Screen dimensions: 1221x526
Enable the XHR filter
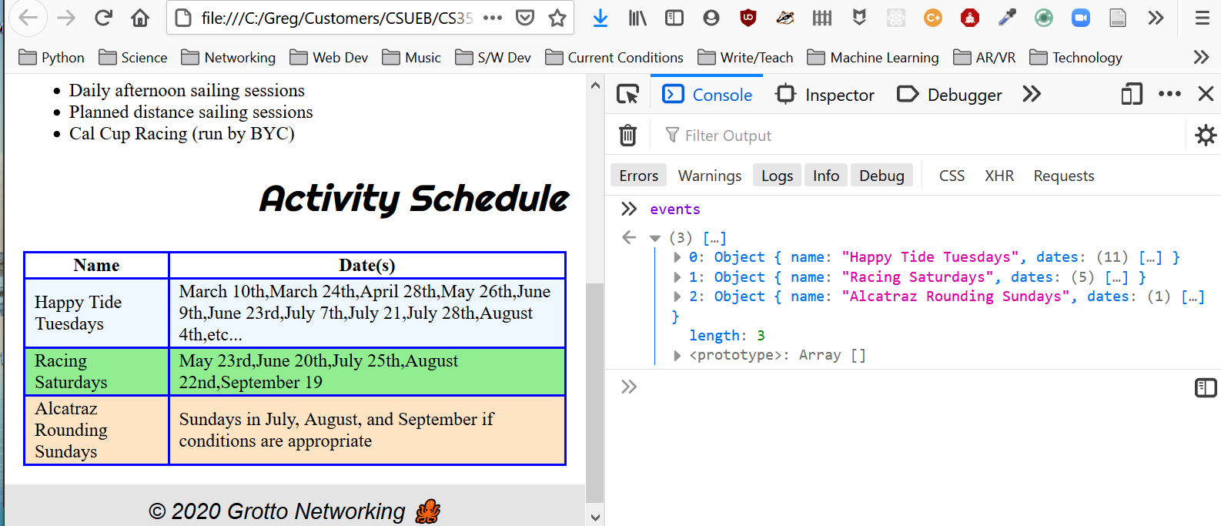click(999, 176)
